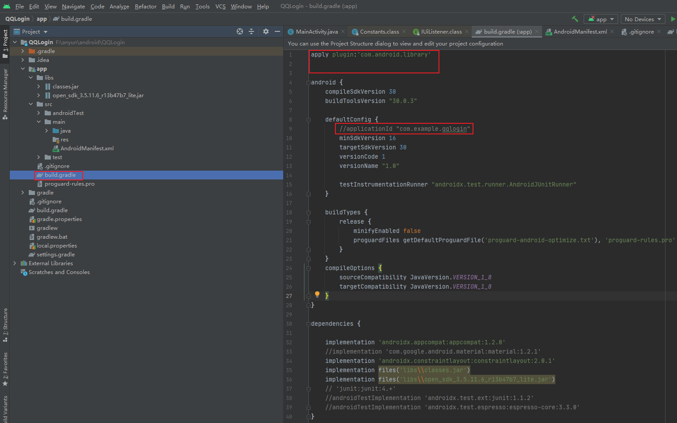Image resolution: width=677 pixels, height=423 pixels.
Task: Click QQLogin breadcrumb in navigation bar
Action: 17,19
